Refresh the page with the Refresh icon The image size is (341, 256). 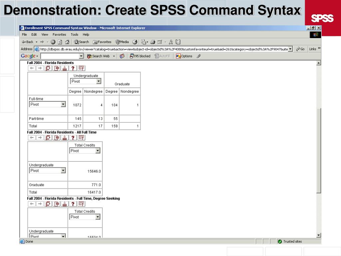click(x=60, y=42)
